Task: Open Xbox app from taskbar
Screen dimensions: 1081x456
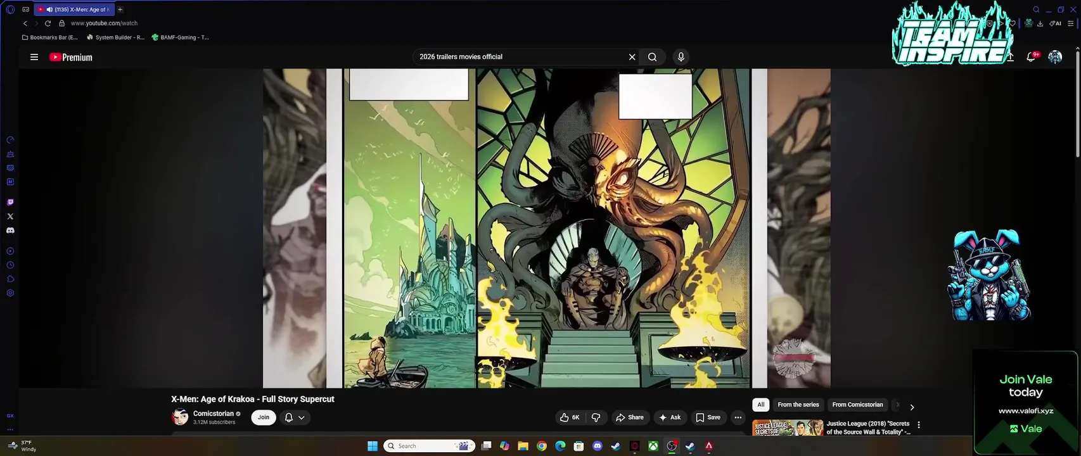Action: 653,446
